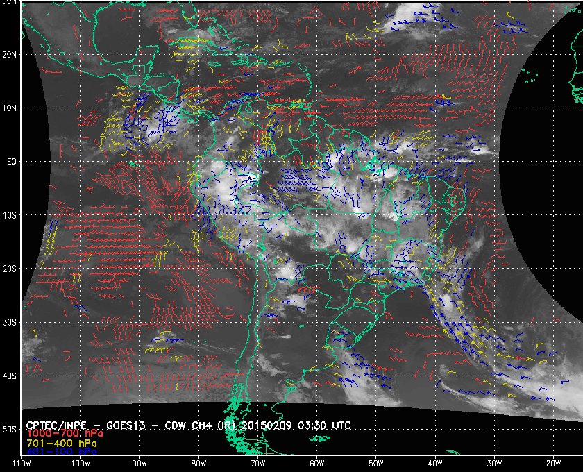Click the 10N latitude label

[x=9, y=108]
